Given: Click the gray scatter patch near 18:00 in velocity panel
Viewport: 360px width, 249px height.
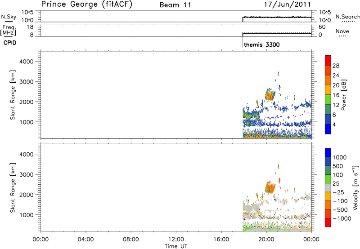Looking at the screenshot, I should click(x=251, y=207).
